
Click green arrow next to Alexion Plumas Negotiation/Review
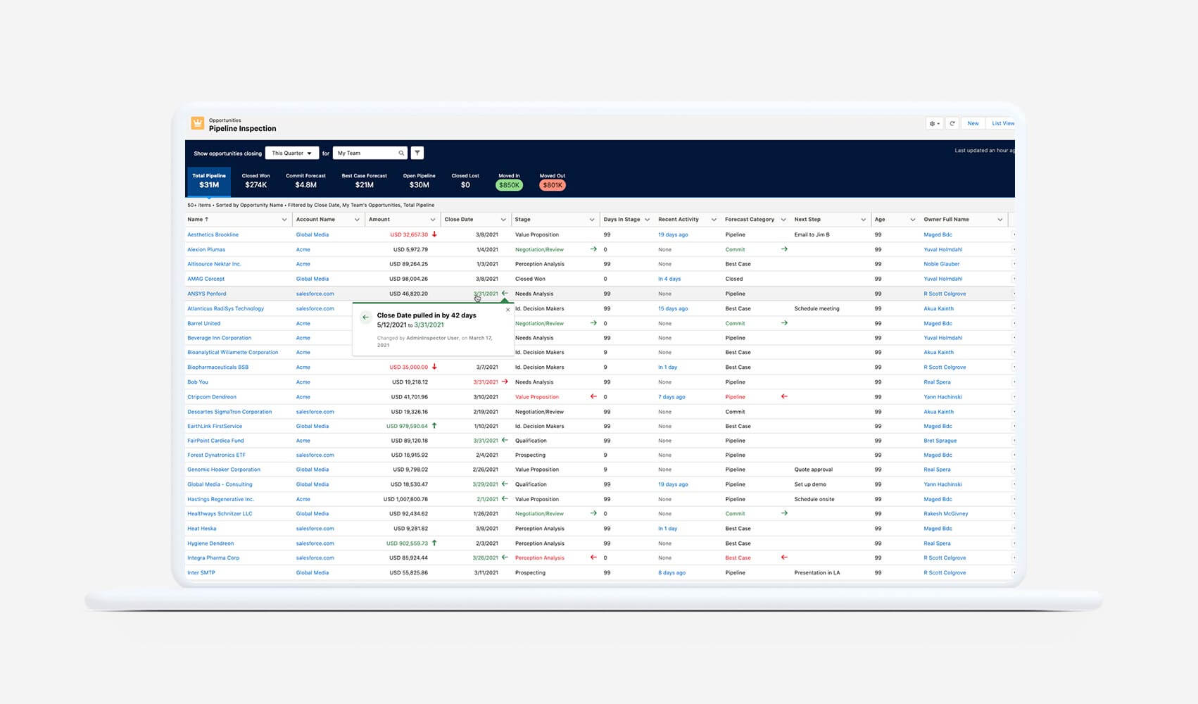point(593,249)
